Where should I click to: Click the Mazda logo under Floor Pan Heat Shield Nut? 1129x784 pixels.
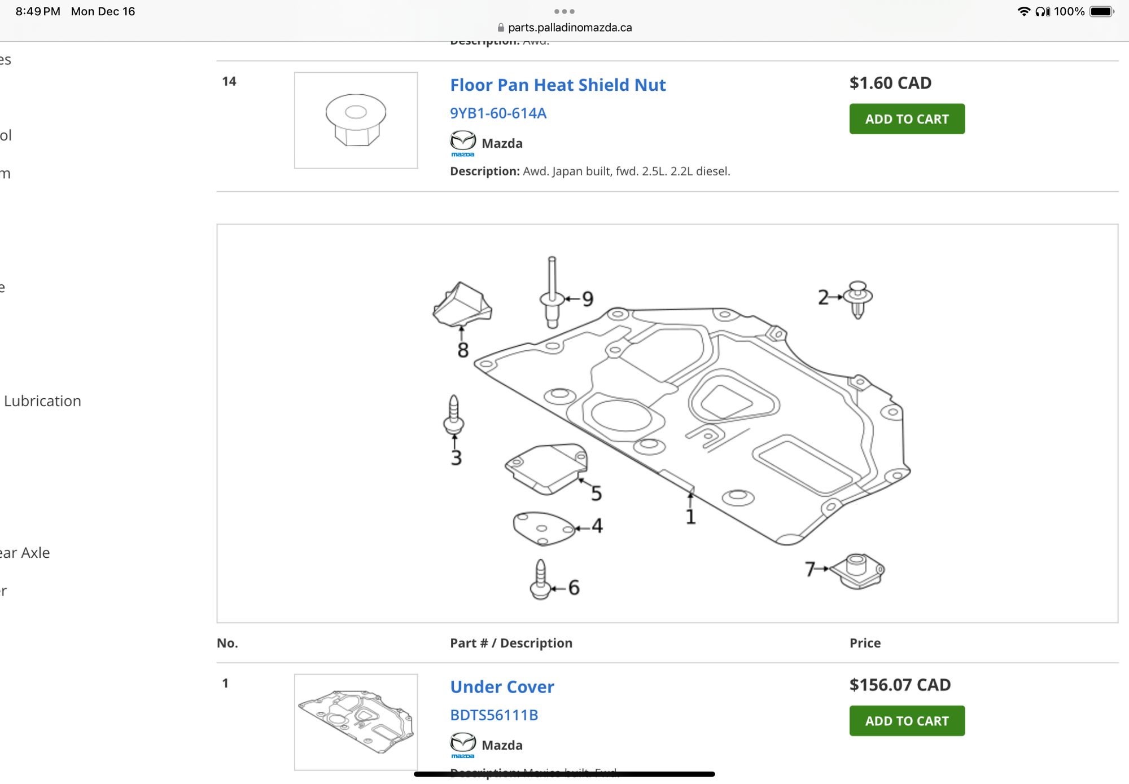tap(462, 143)
